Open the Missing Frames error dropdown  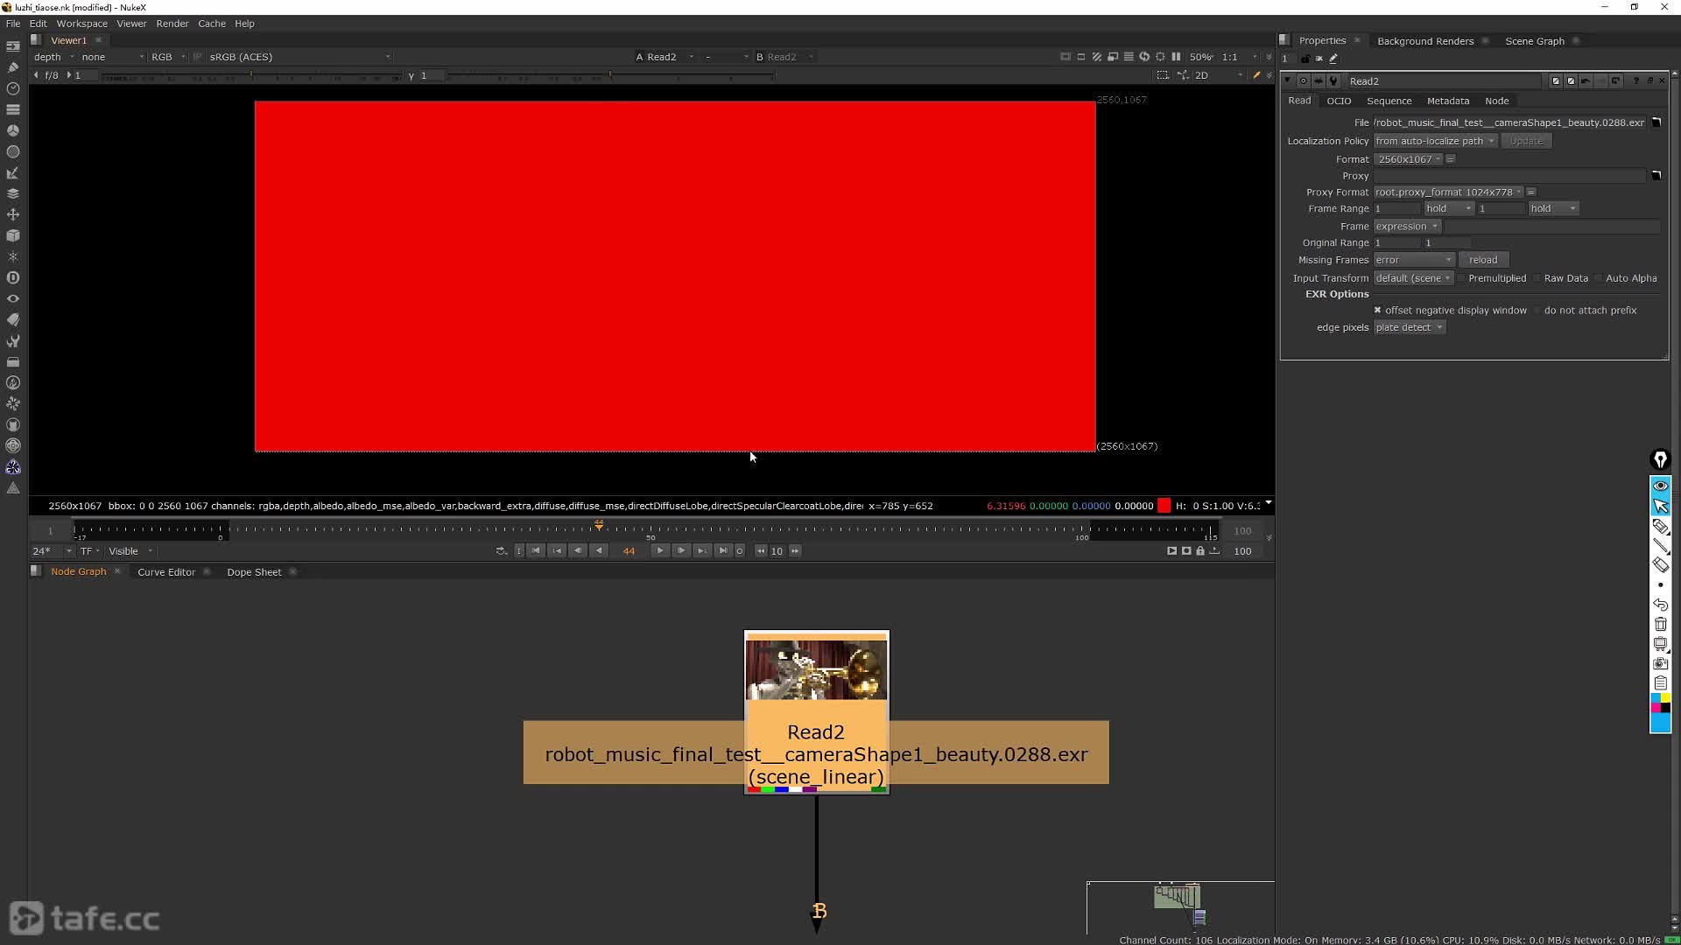point(1414,260)
